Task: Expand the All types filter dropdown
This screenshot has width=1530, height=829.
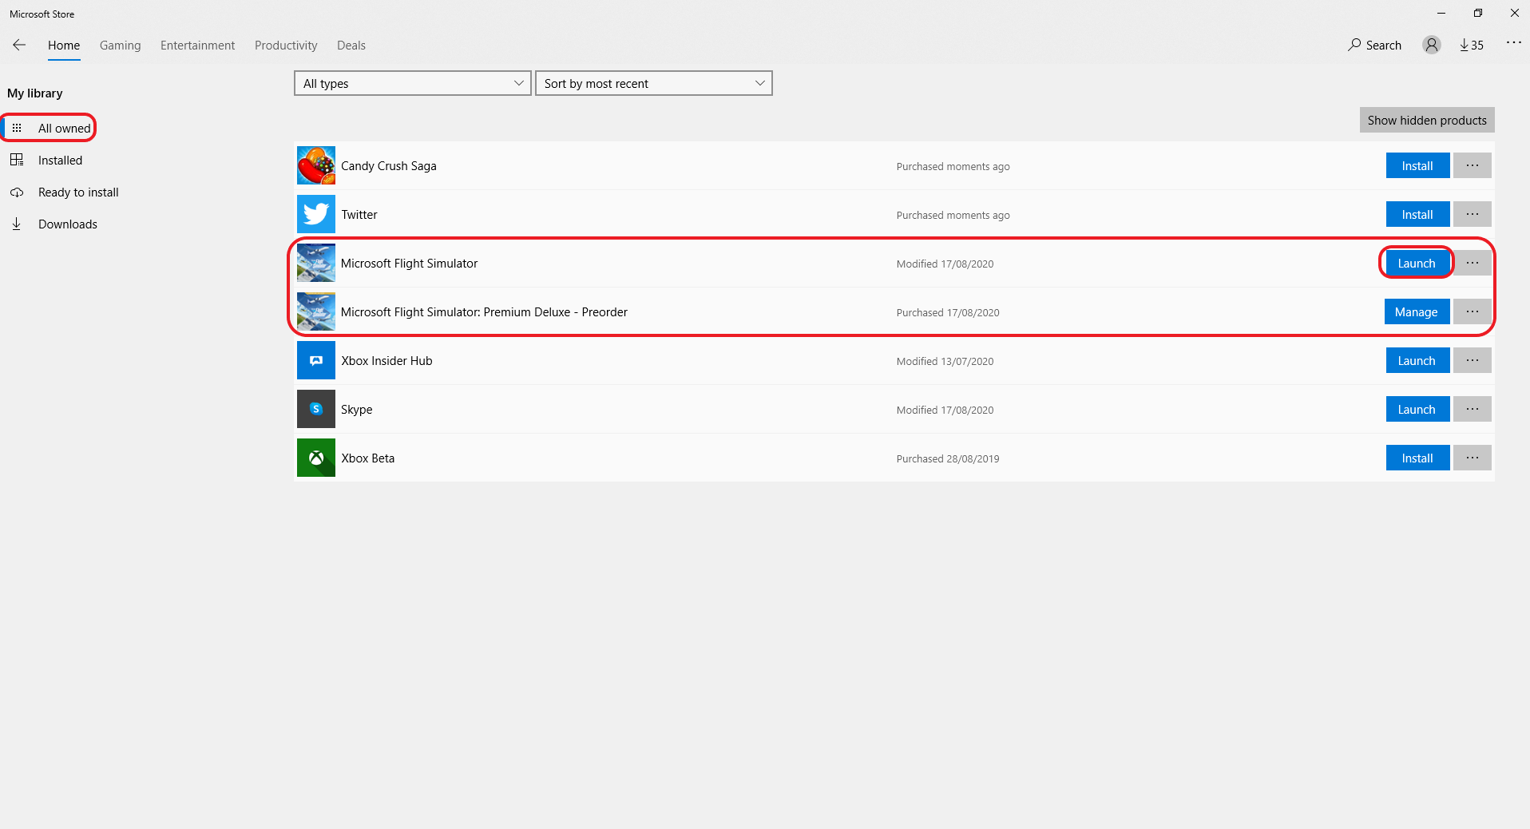Action: [x=413, y=84]
